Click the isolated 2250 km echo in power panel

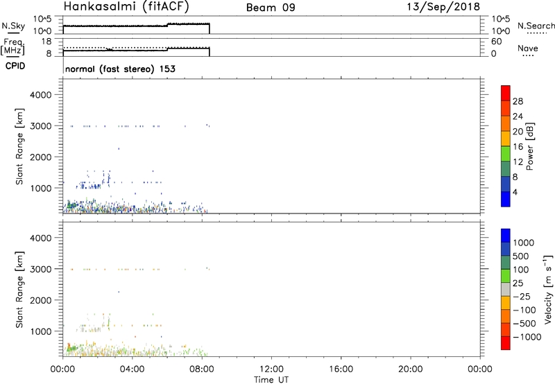tap(119, 149)
